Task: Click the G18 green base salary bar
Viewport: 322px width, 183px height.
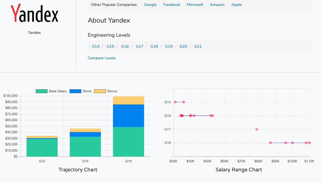Action: click(128, 142)
